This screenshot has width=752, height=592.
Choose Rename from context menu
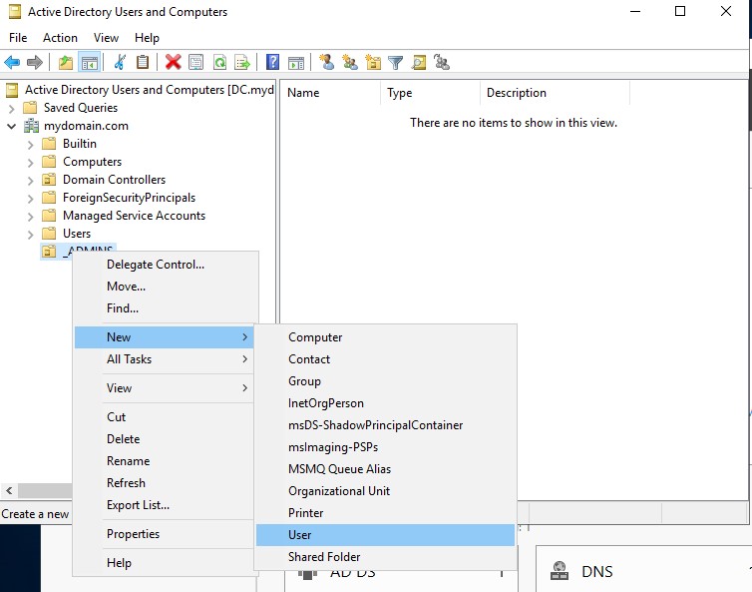click(165, 461)
